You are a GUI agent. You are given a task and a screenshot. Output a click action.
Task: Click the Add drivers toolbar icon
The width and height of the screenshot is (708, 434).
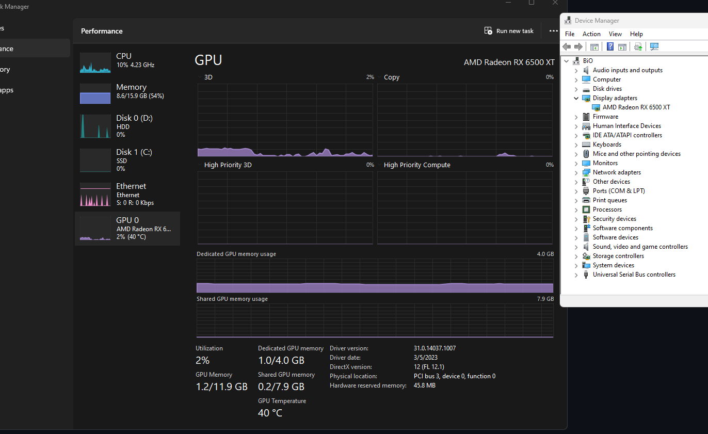click(638, 46)
